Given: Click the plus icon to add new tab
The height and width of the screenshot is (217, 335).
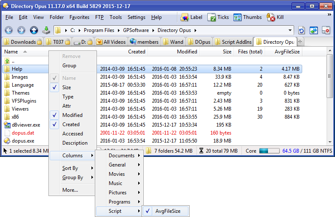Looking at the screenshot, I should (x=300, y=42).
